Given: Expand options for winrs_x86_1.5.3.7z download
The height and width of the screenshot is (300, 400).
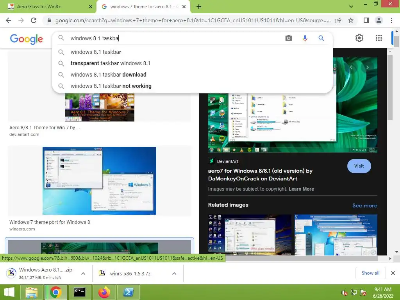Looking at the screenshot, I should 174,273.
